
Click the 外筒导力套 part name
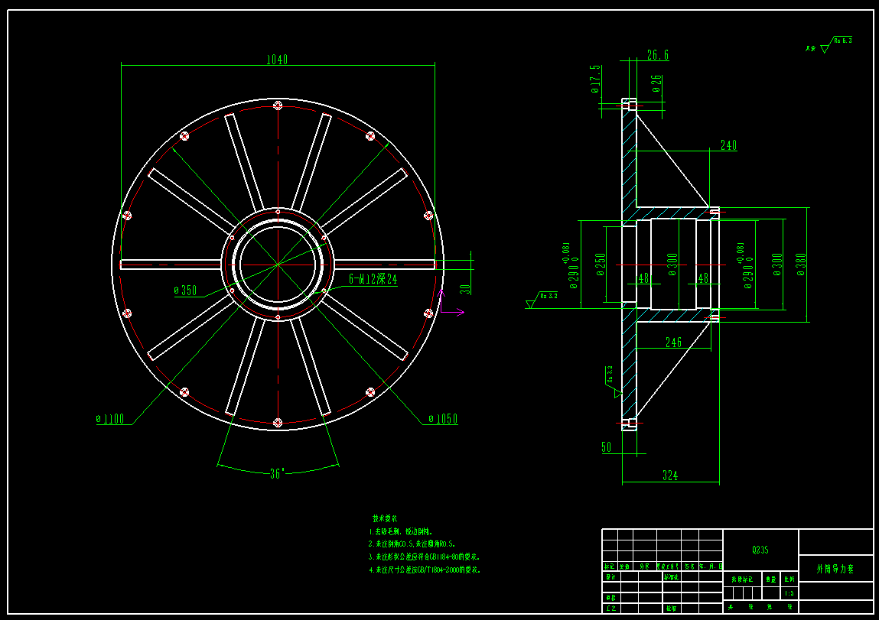835,569
